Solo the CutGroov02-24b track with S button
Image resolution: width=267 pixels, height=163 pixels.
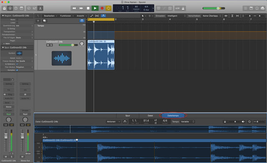[51, 45]
